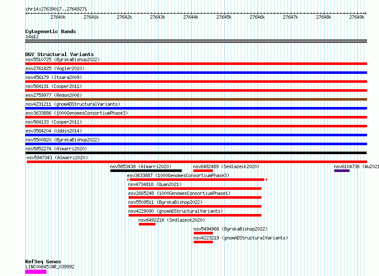Open the LINC00645|NR_039992 gene label

(x=50, y=267)
